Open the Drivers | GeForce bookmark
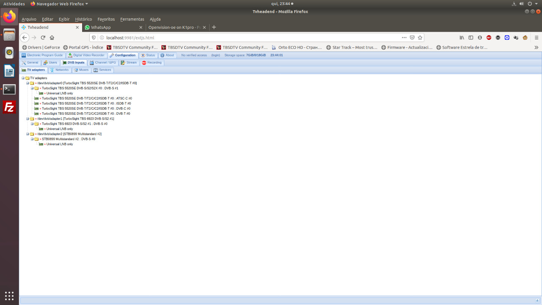 tap(41, 47)
